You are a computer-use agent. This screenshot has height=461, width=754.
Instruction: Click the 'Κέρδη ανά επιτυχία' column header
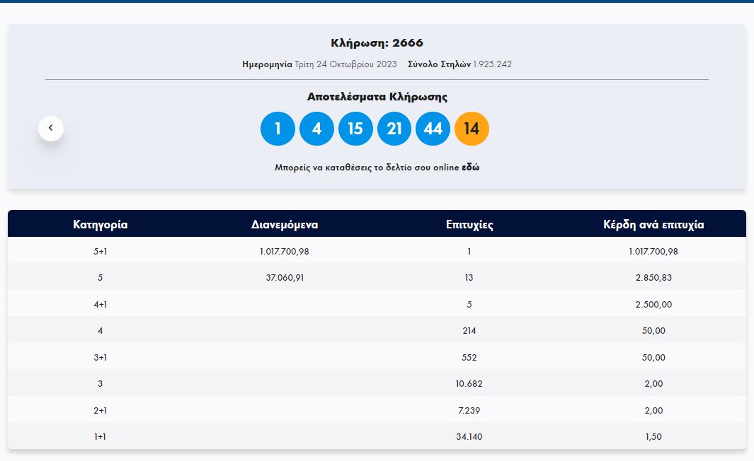[x=653, y=225]
